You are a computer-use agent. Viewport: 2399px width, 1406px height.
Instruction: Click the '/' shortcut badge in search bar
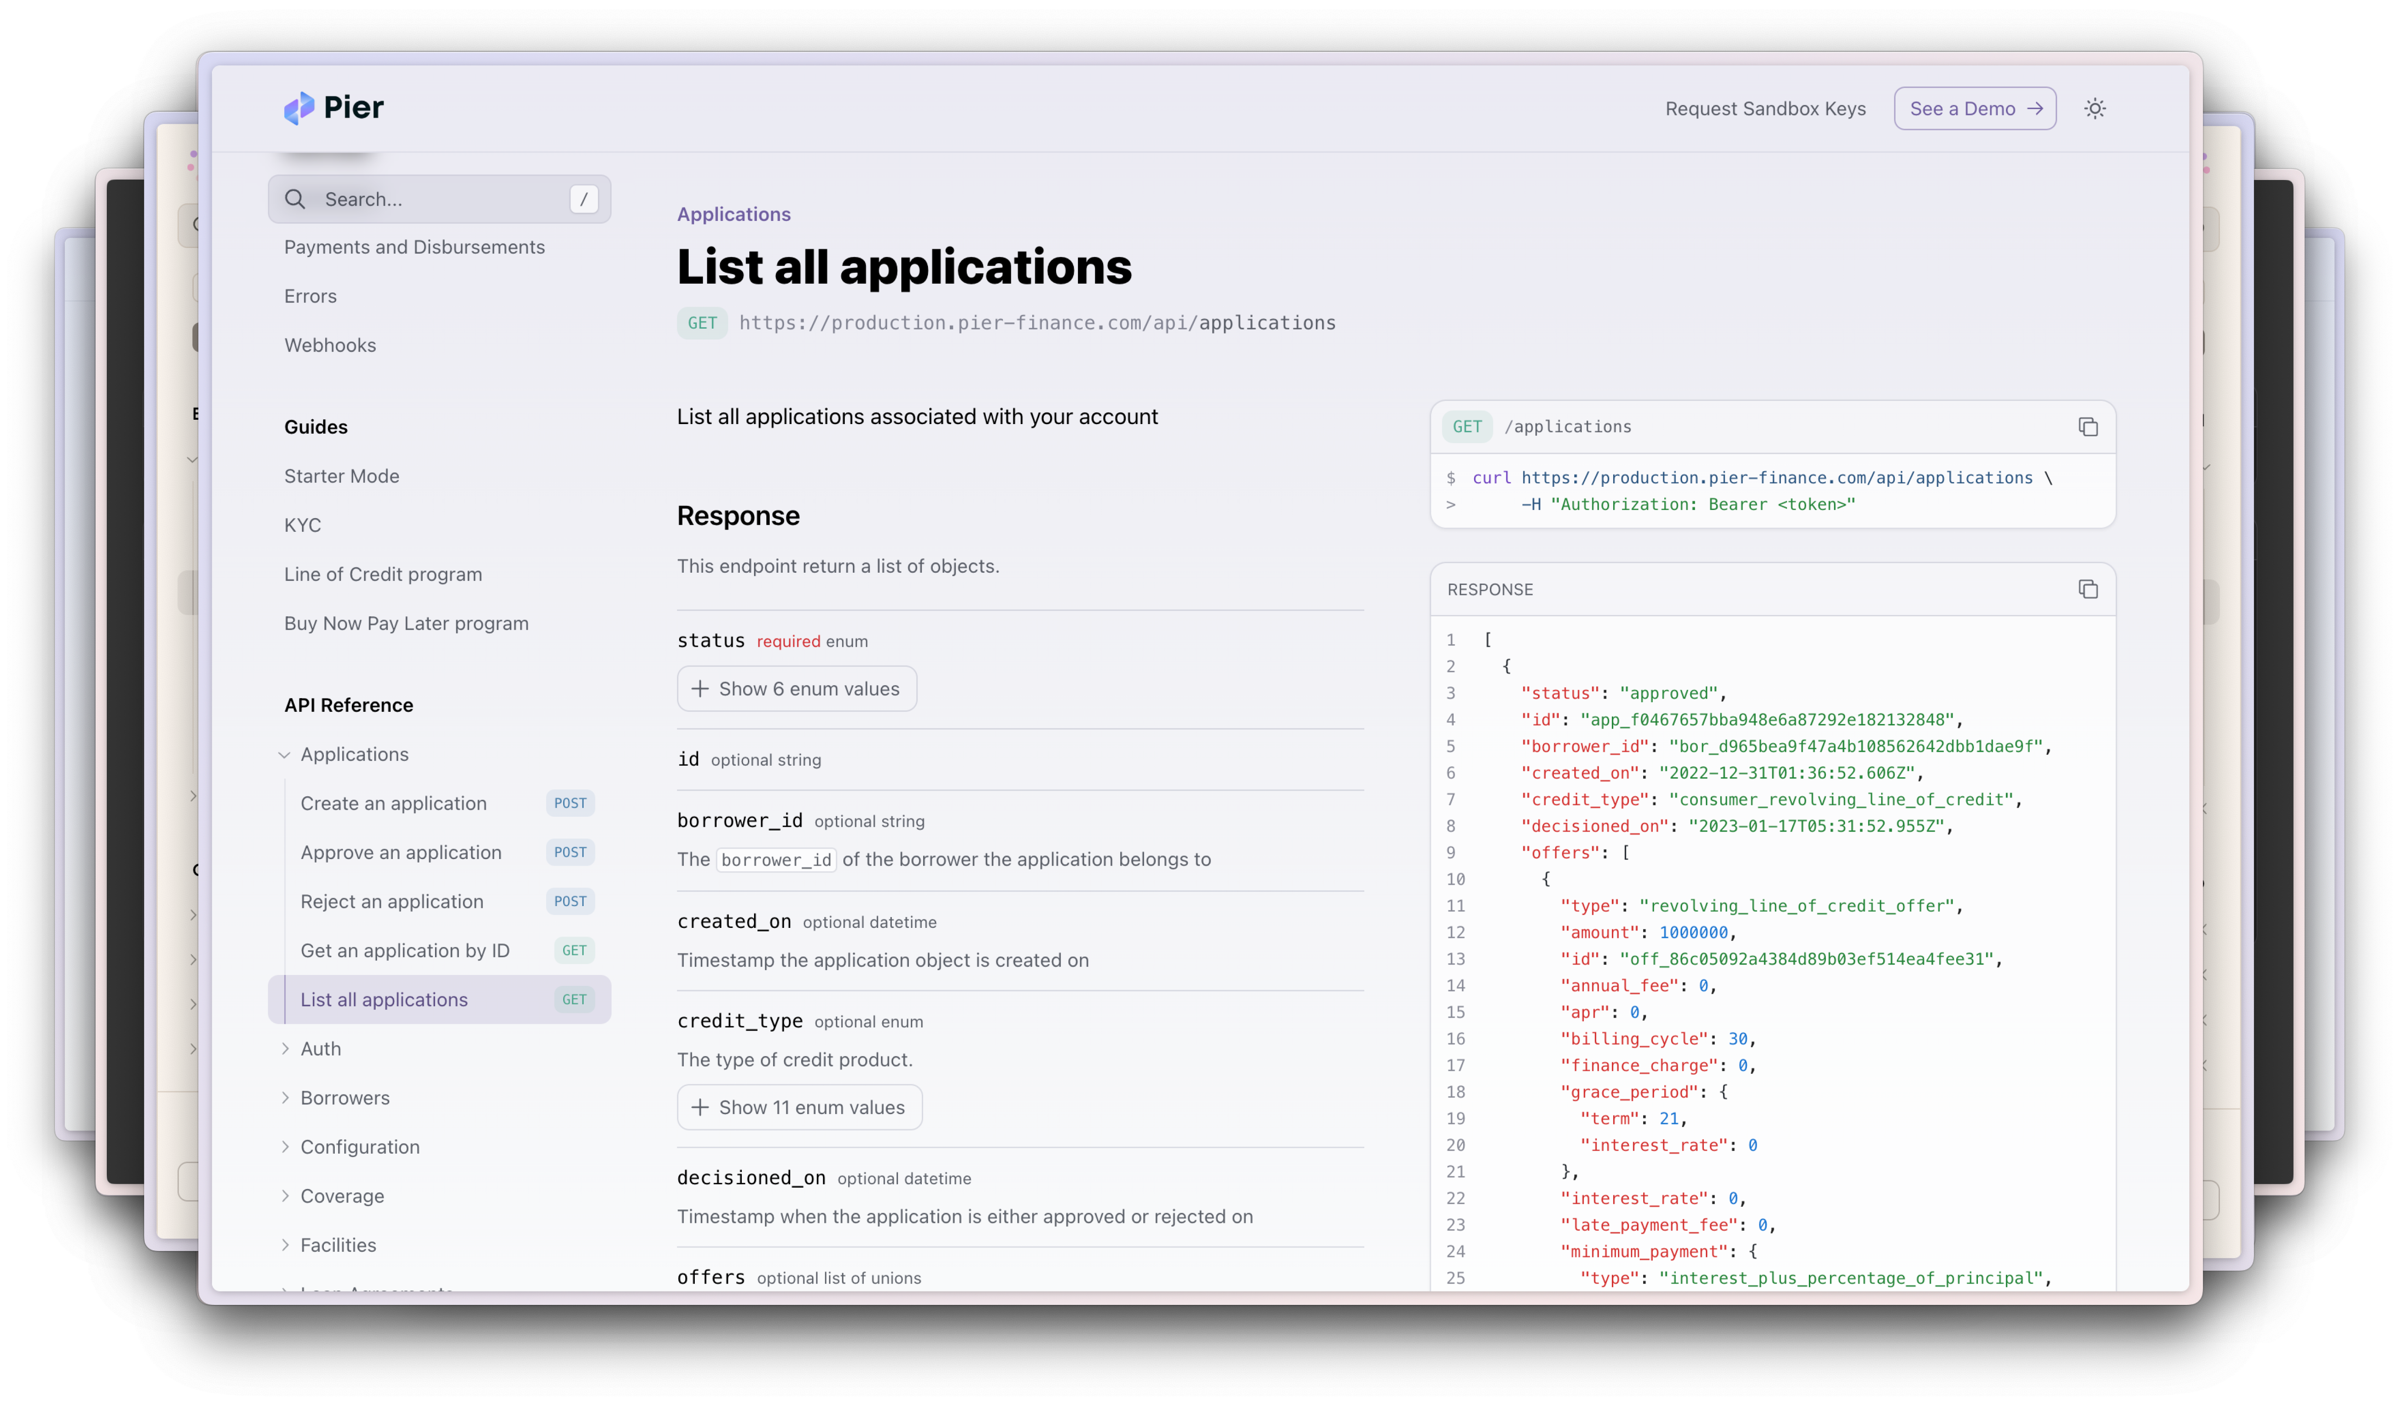tap(584, 199)
